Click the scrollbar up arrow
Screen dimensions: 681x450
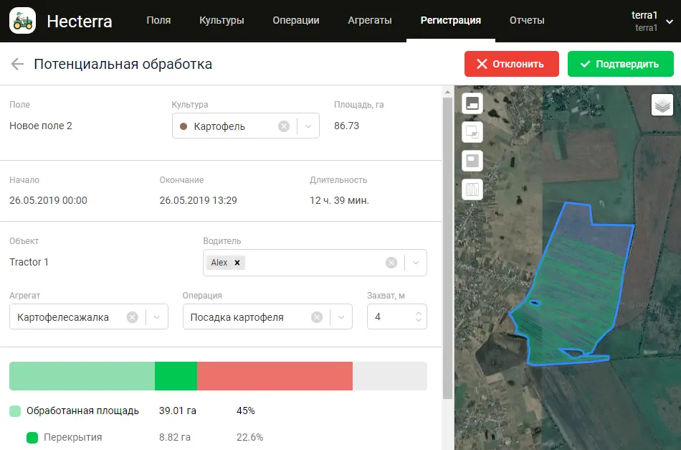447,92
